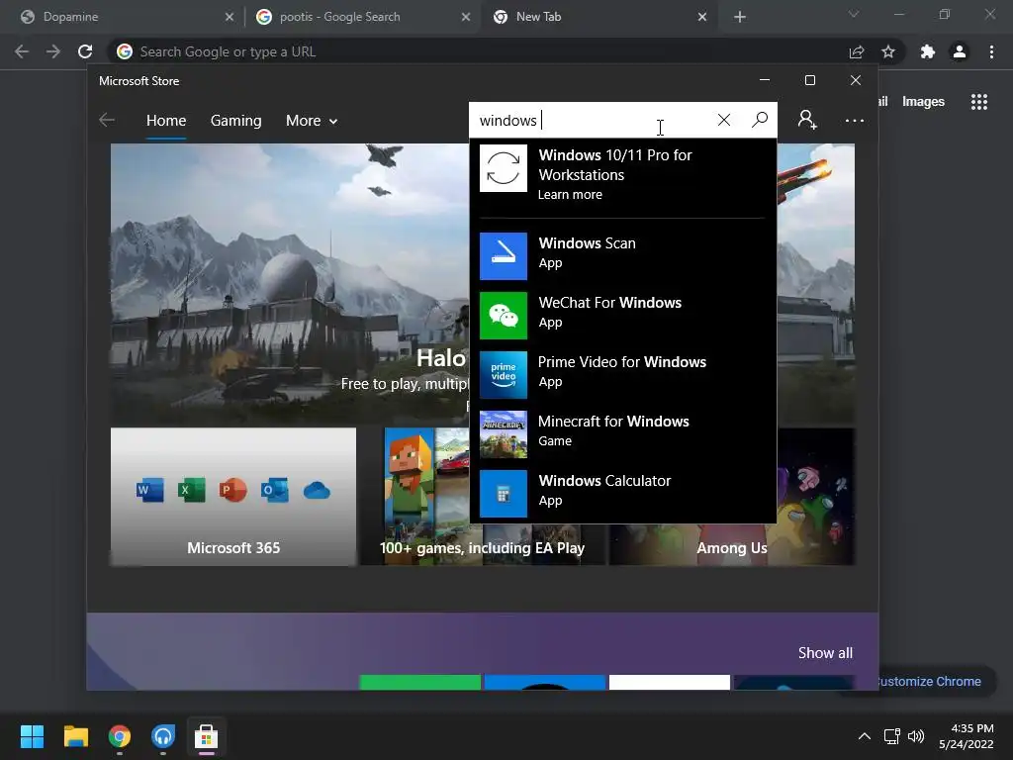Click Learn more under Windows Pro
The width and height of the screenshot is (1013, 760).
[x=570, y=195]
